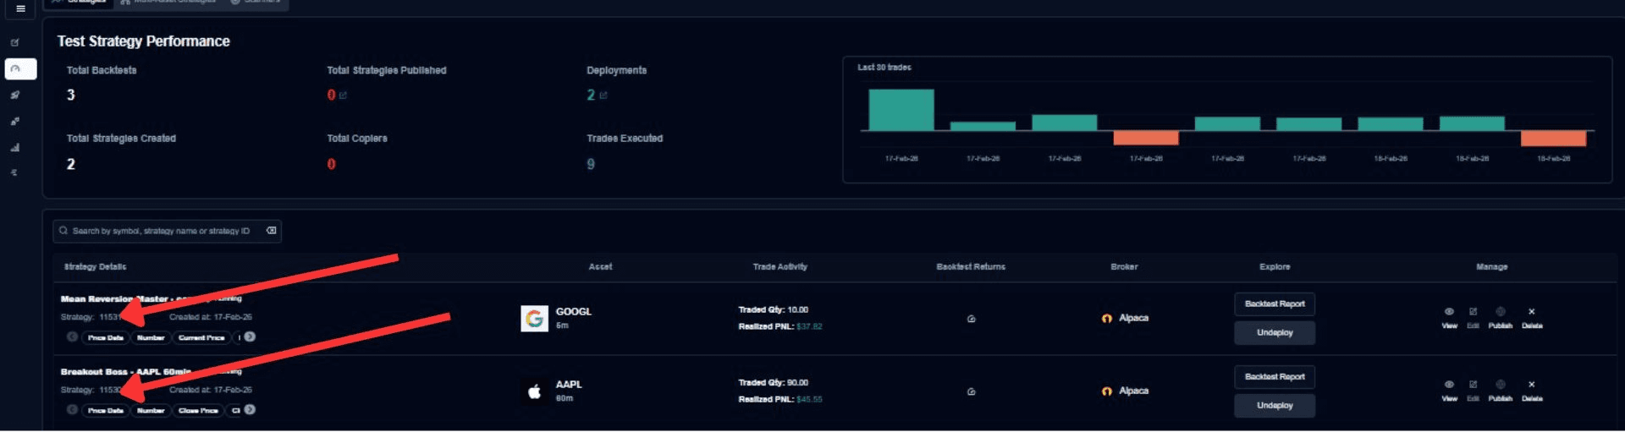This screenshot has height=432, width=1625.
Task: Click the Deployments external link icon
Action: pos(603,96)
